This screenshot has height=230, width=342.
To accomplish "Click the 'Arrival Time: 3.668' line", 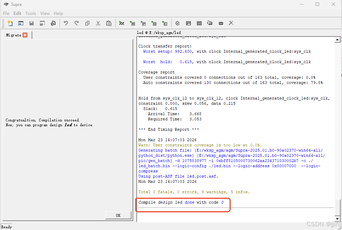I will [175, 114].
